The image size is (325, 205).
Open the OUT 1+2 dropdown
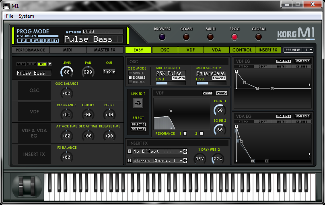(109, 72)
